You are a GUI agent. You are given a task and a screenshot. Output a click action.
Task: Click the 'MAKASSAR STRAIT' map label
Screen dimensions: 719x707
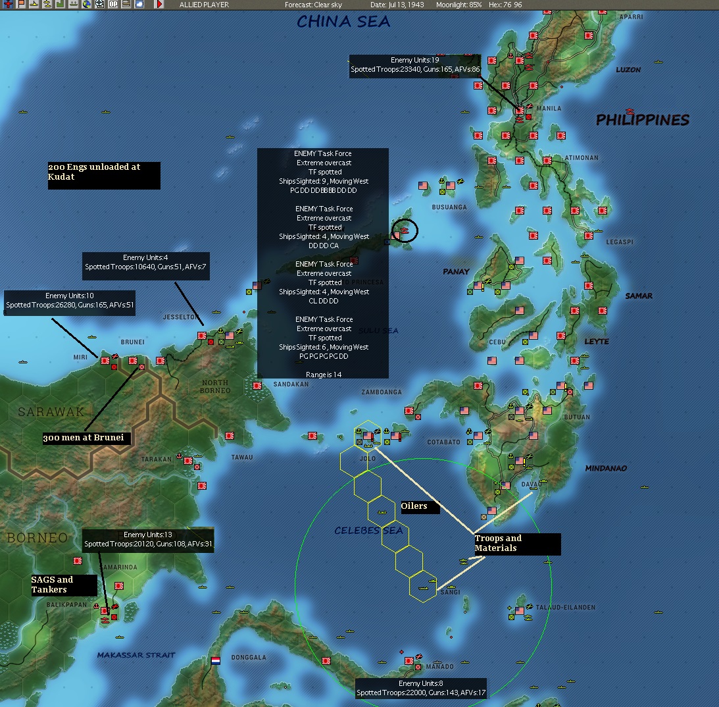[136, 655]
